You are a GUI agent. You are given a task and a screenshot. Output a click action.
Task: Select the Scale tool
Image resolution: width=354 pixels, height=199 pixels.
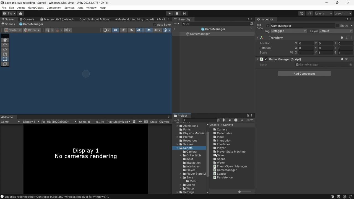[5, 54]
